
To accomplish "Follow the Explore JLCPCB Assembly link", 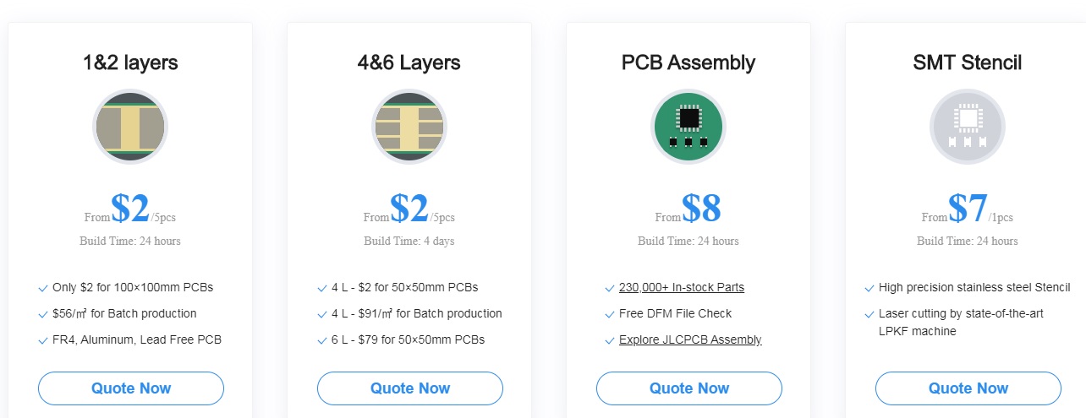I will [690, 339].
